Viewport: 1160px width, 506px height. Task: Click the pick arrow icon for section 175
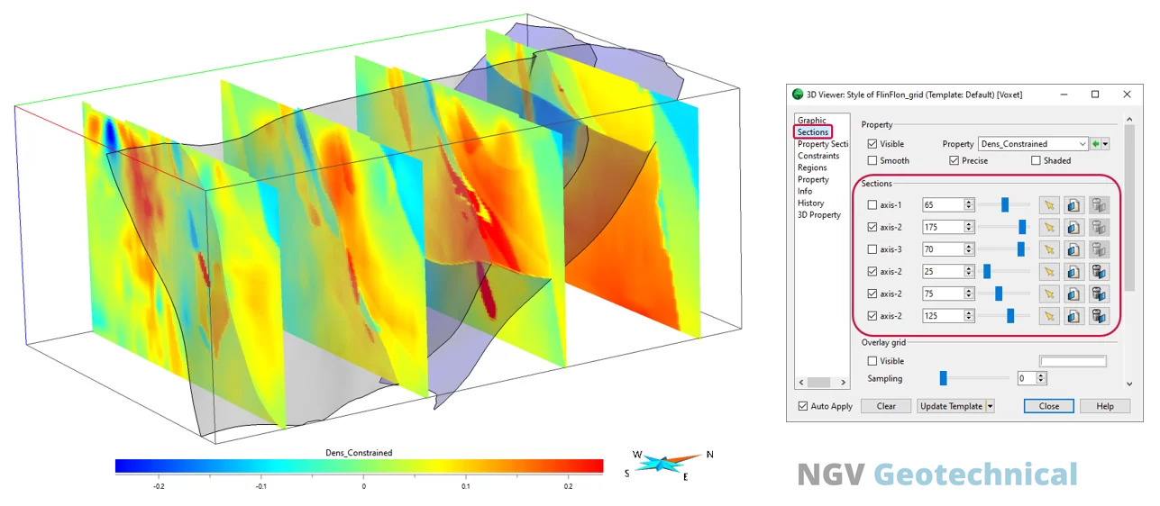(x=1048, y=228)
